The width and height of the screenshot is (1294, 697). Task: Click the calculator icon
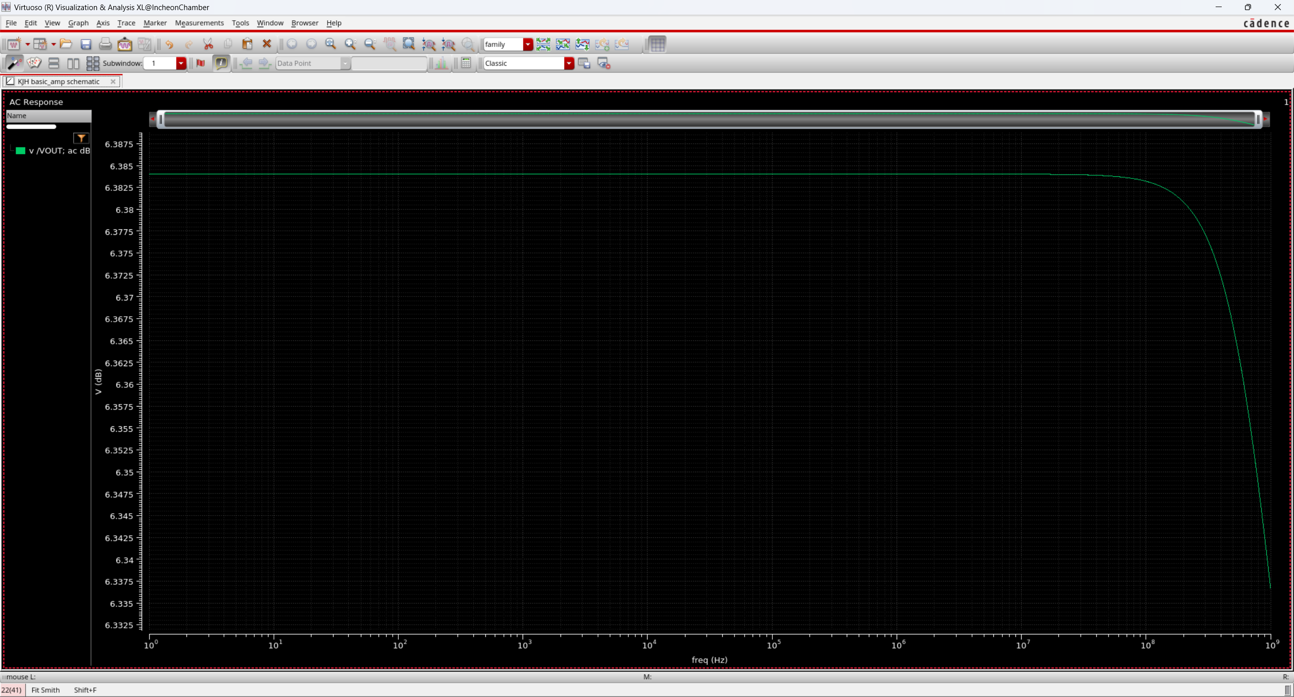click(x=466, y=63)
